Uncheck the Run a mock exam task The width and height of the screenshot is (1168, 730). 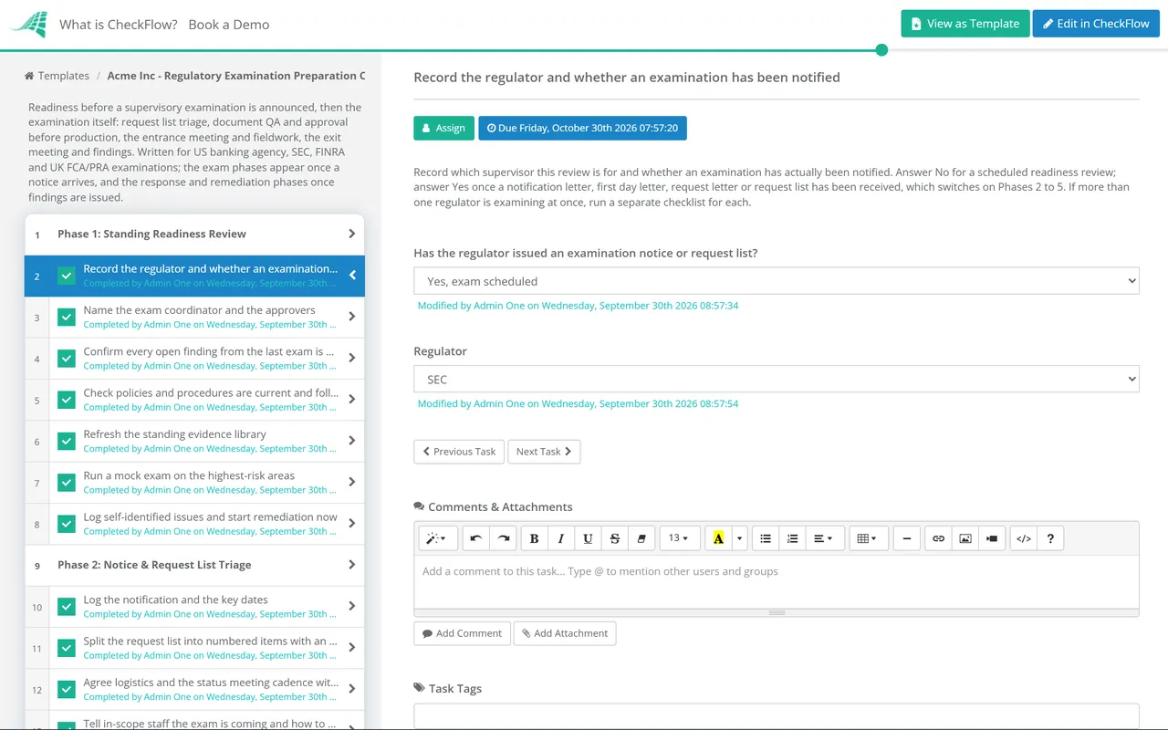67,482
